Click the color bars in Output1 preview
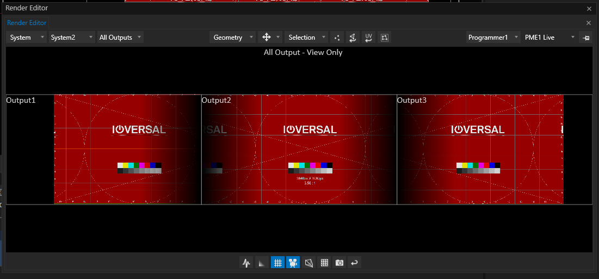Image resolution: width=599 pixels, height=279 pixels. pos(139,168)
